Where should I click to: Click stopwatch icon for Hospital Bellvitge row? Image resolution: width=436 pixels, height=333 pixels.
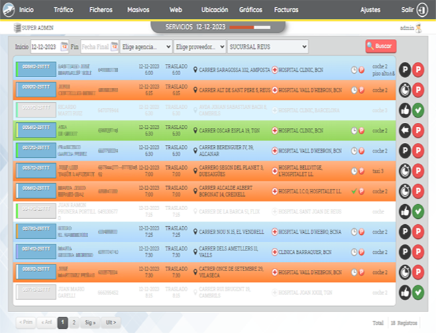tap(405, 171)
